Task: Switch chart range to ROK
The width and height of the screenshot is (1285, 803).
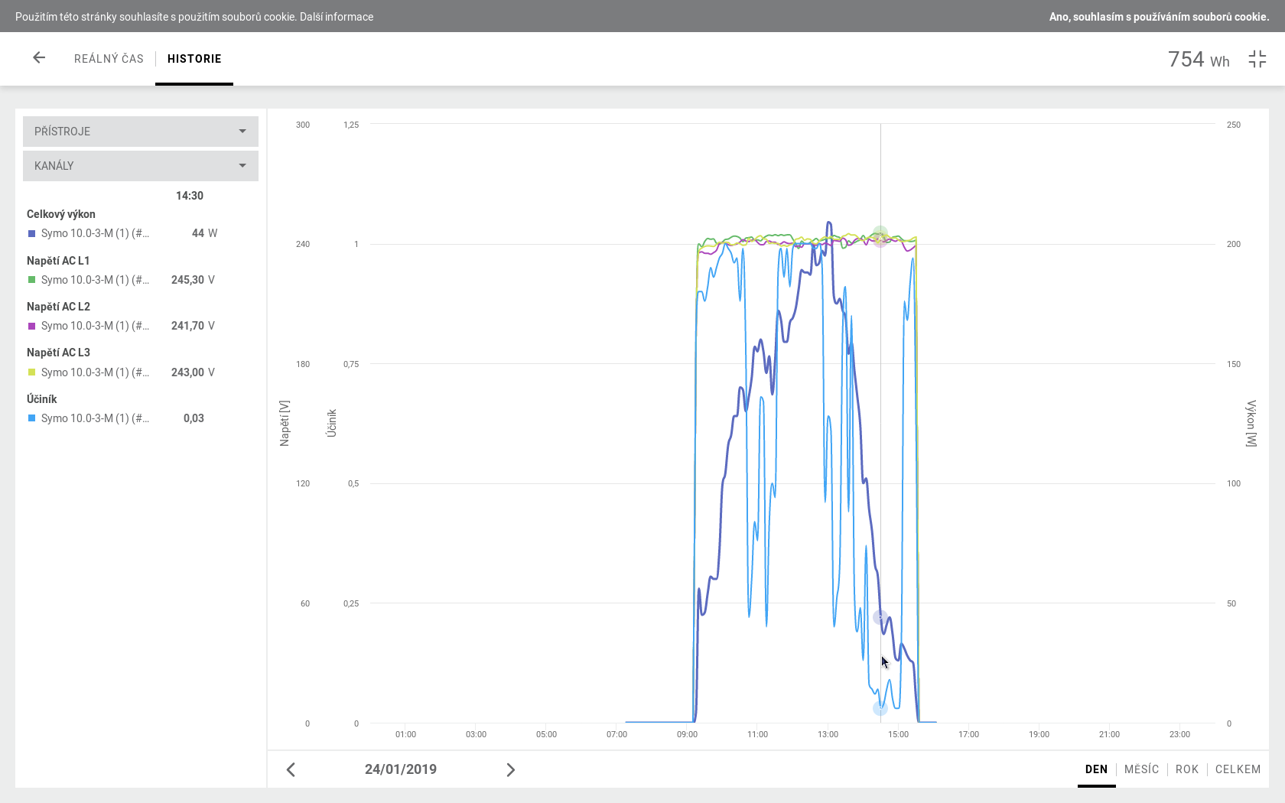Action: (x=1186, y=769)
